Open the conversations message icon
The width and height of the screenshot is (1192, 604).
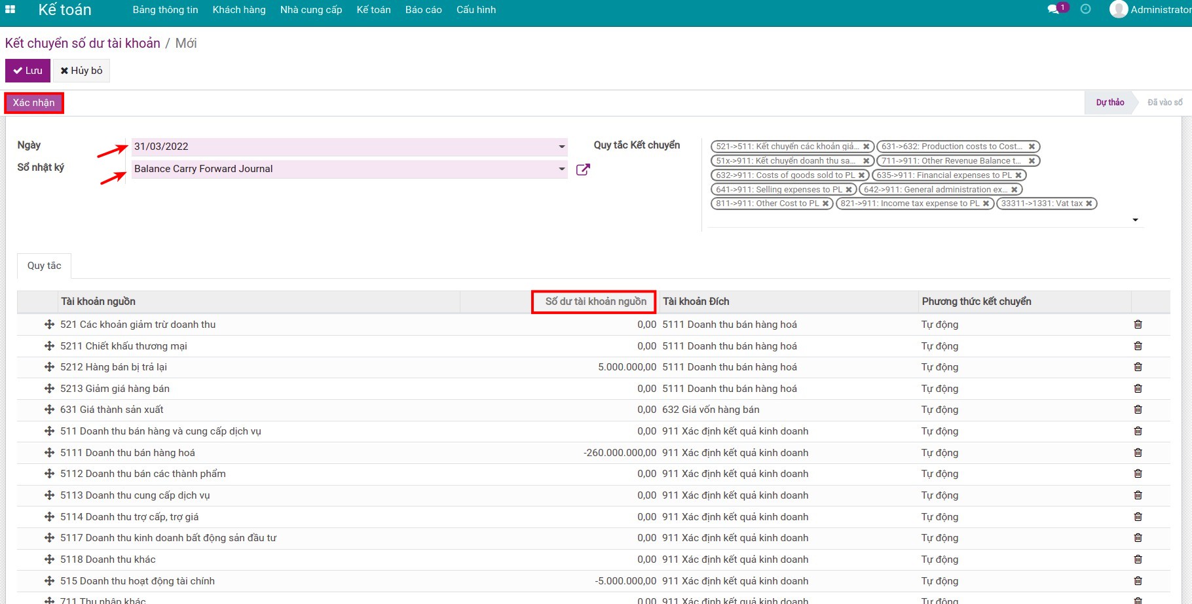coord(1053,10)
